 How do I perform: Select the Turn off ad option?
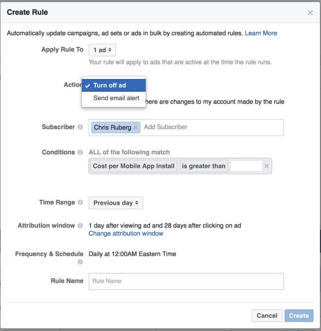click(x=110, y=85)
